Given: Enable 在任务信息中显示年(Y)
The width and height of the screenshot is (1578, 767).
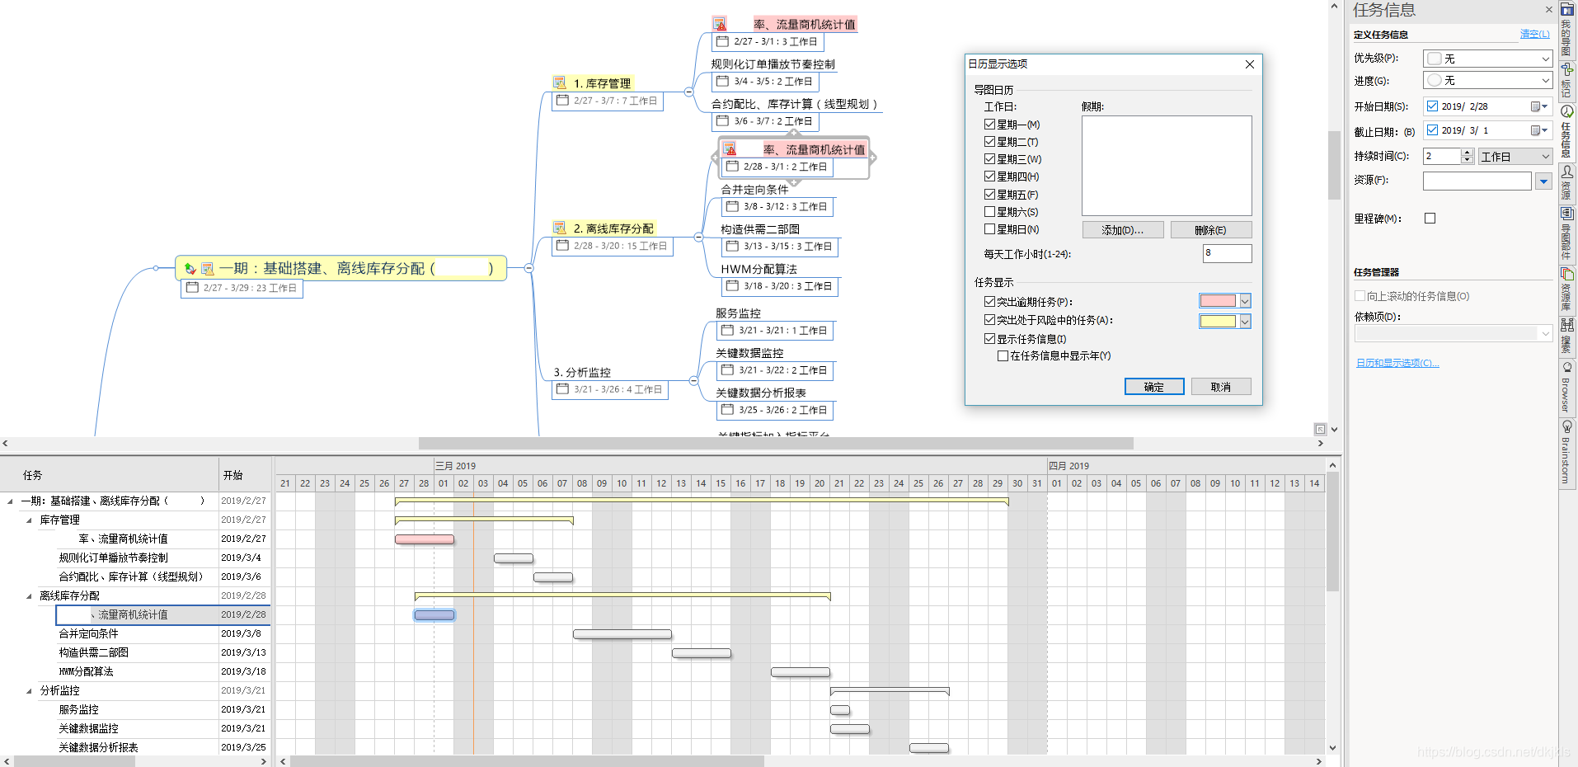Looking at the screenshot, I should (x=1003, y=355).
